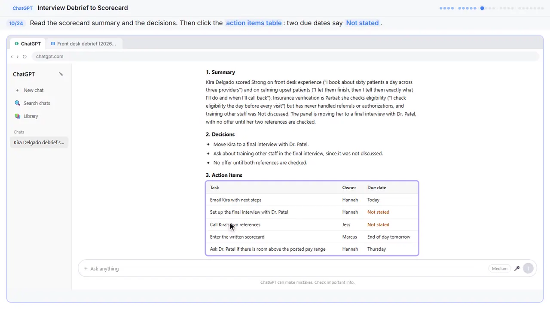
Task: Click the 'Email Kira with next steps' cell
Action: point(235,200)
